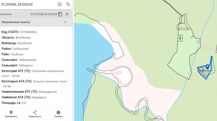Image resolution: width=217 pixels, height=121 pixels.
Task: Clear the coordinate search field
Action: tap(59, 4)
